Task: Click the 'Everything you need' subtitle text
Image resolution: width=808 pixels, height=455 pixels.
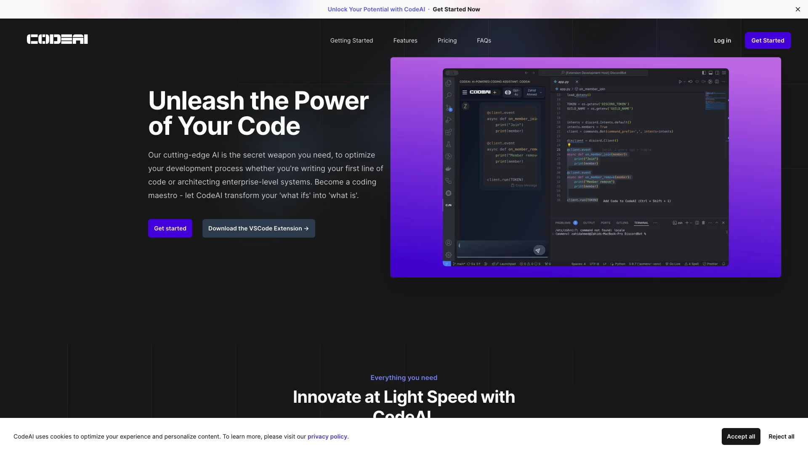Action: point(404,377)
